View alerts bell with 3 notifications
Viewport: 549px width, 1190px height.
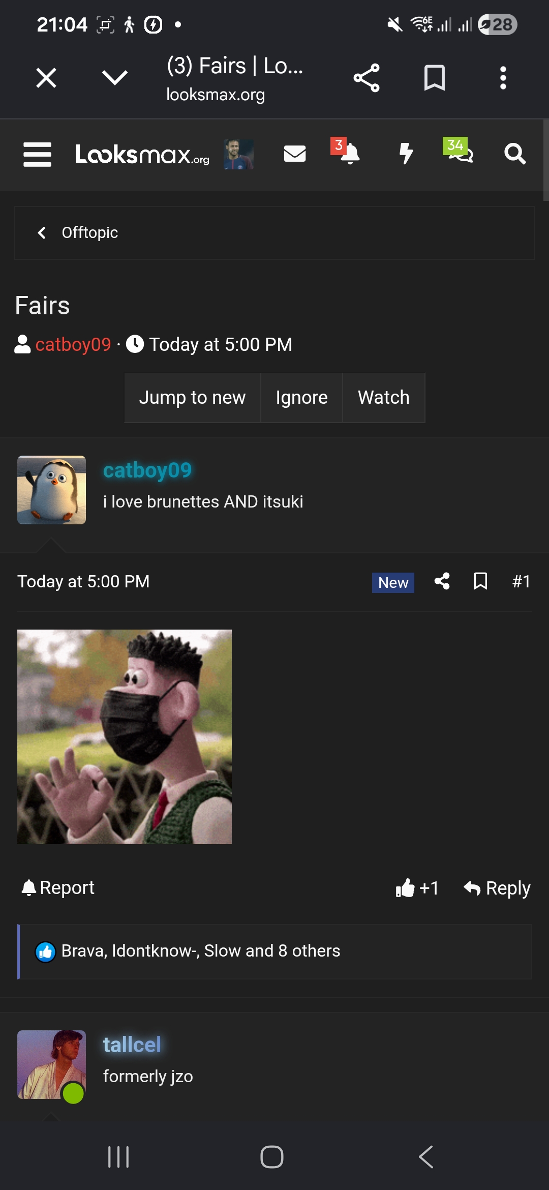346,152
